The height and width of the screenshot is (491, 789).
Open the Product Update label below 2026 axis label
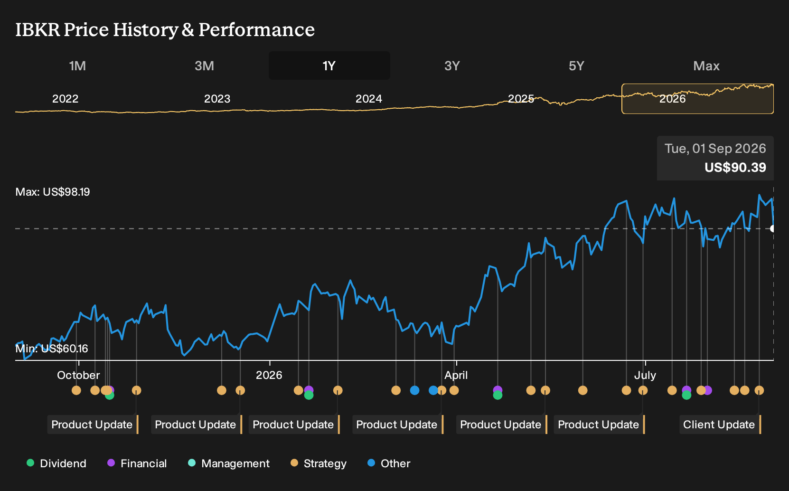[294, 425]
